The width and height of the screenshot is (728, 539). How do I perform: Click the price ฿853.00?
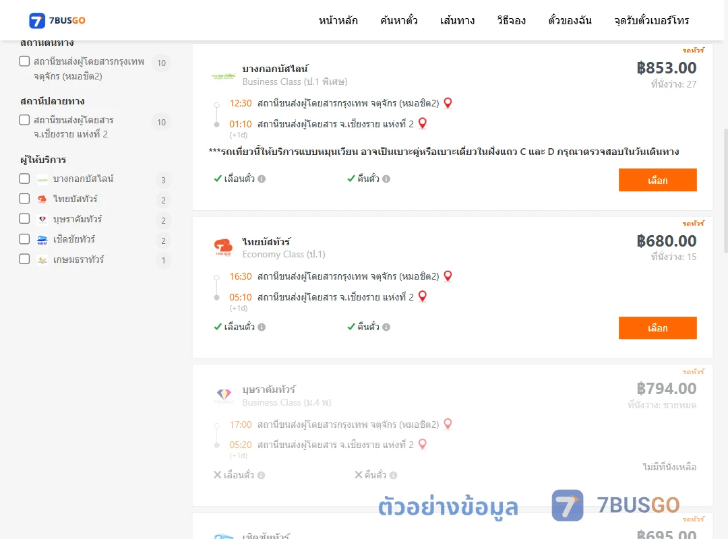click(667, 68)
